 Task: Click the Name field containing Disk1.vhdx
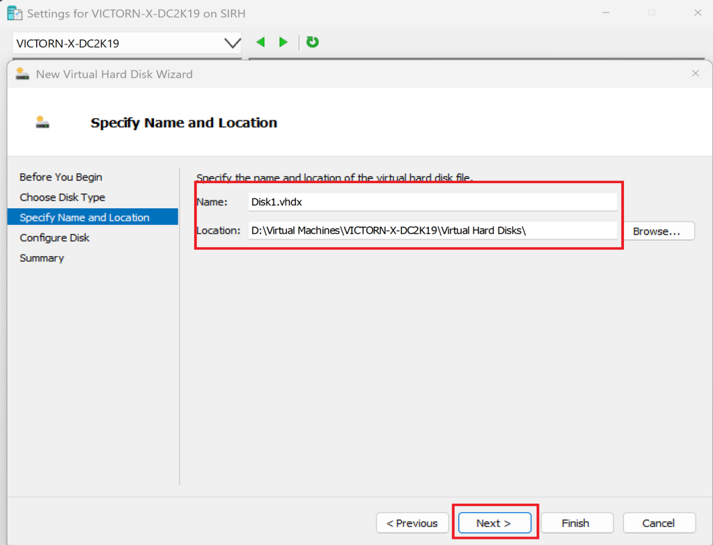click(432, 202)
